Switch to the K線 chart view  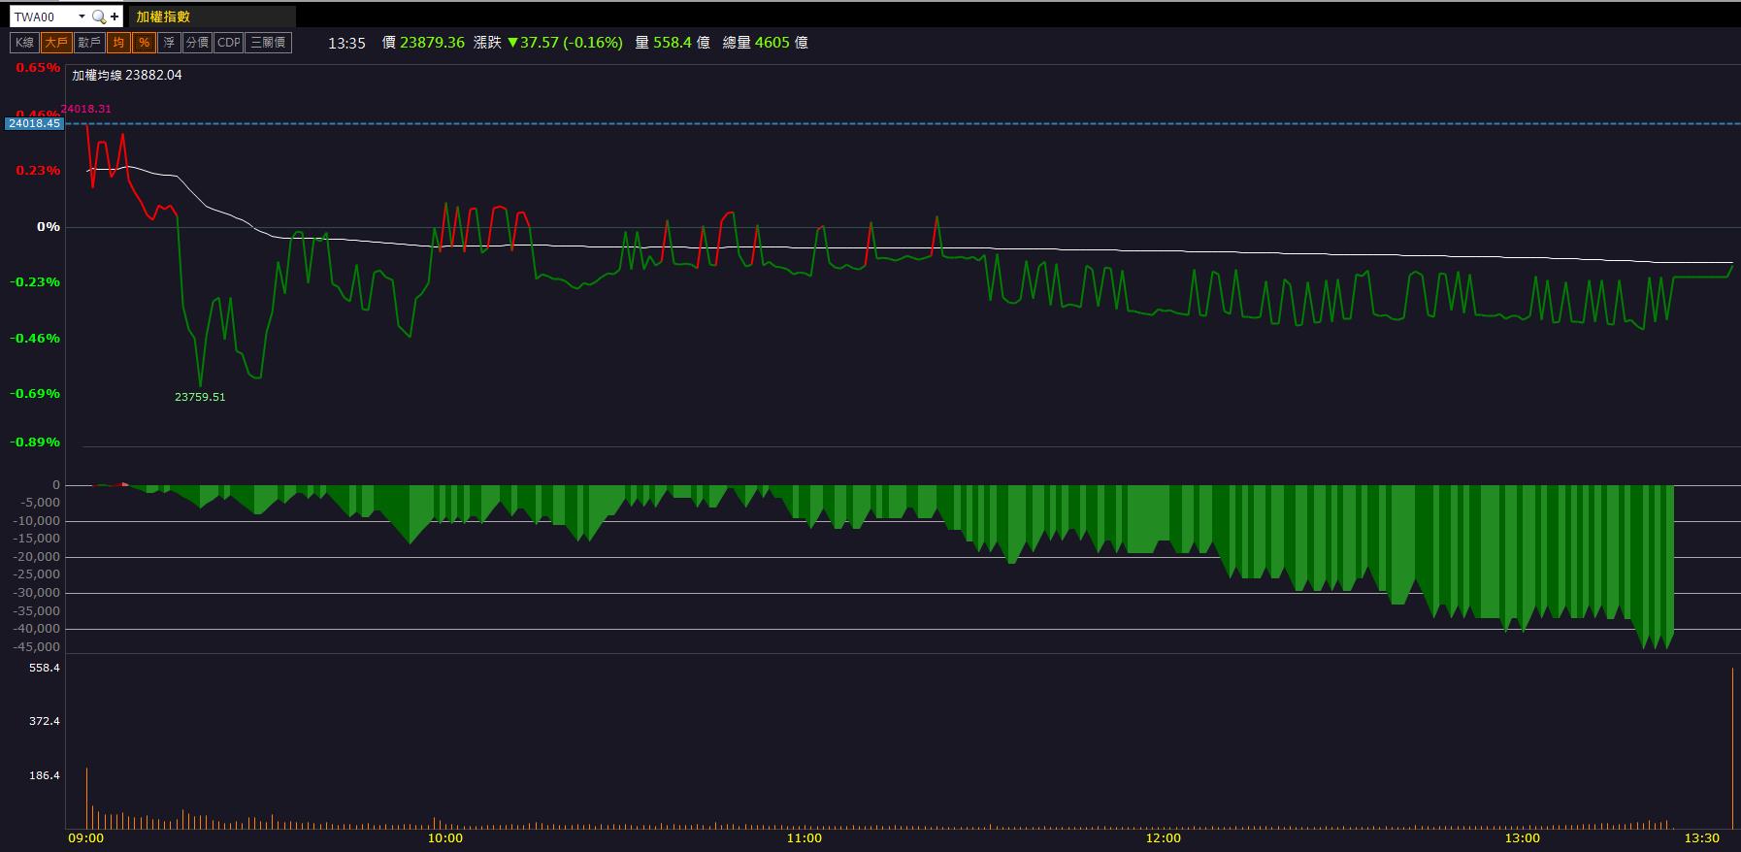click(24, 43)
